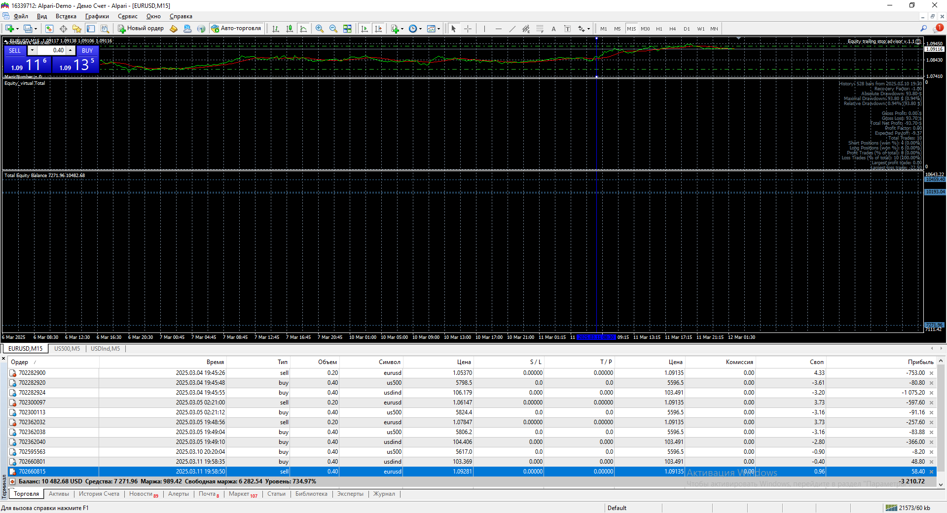Open the Сервис menu

tap(127, 16)
